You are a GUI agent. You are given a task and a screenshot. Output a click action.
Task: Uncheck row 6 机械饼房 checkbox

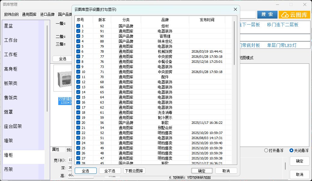78,51
